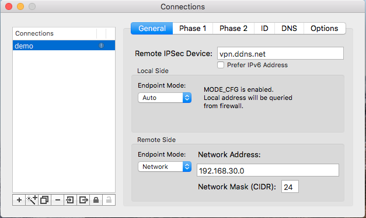This screenshot has width=366, height=218.
Task: Lock the connection with closed padlock icon
Action: [96, 200]
